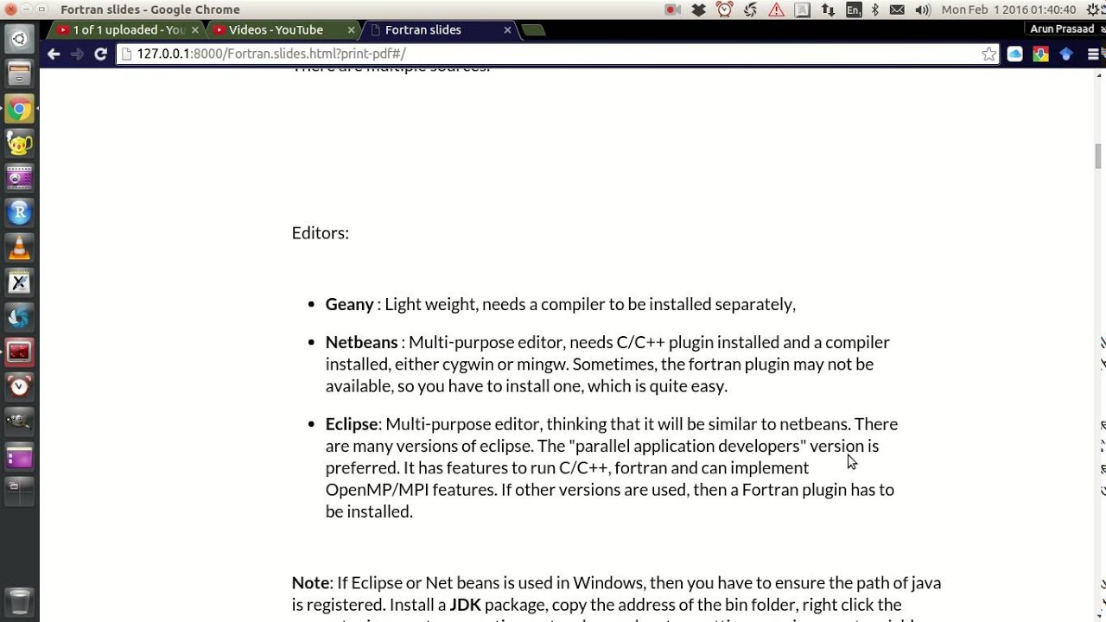Open the Dropbox tray indicator

click(698, 10)
